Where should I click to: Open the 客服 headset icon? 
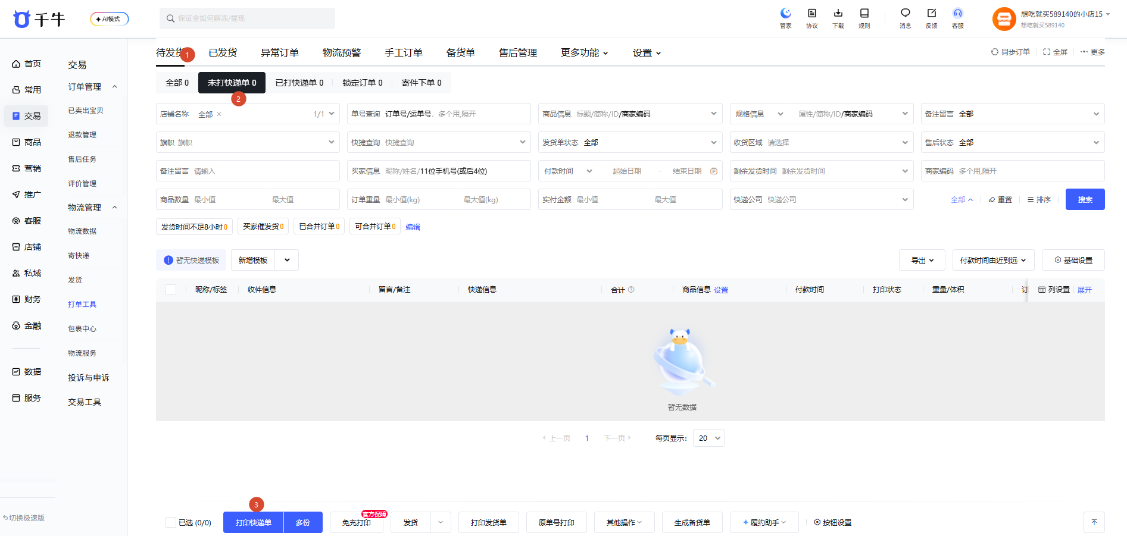pyautogui.click(x=958, y=14)
